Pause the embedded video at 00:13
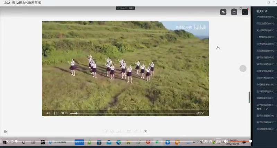Viewport: 277px width, 148px height. click(55, 113)
